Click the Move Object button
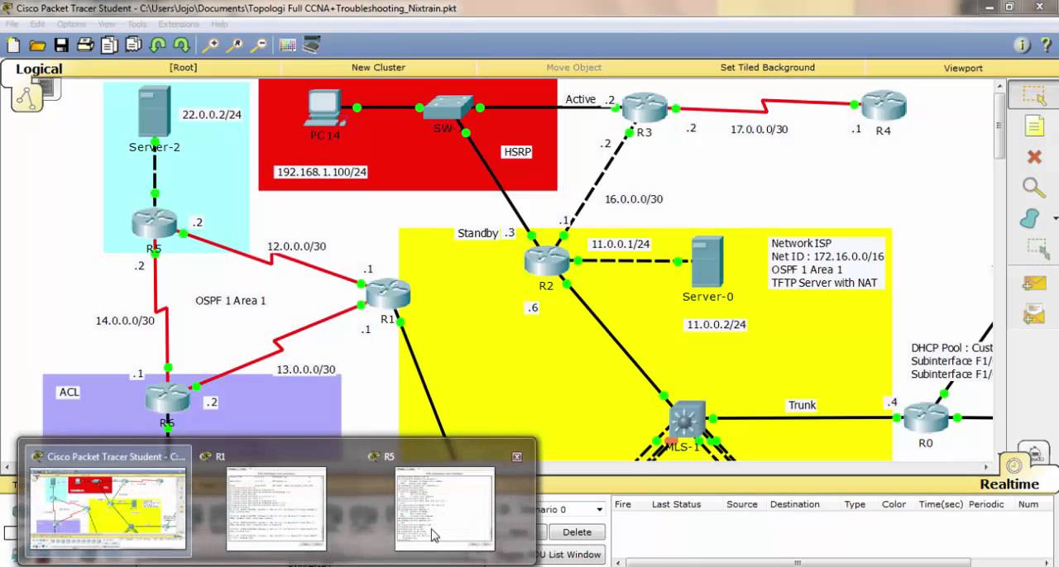The image size is (1059, 567). click(x=573, y=68)
